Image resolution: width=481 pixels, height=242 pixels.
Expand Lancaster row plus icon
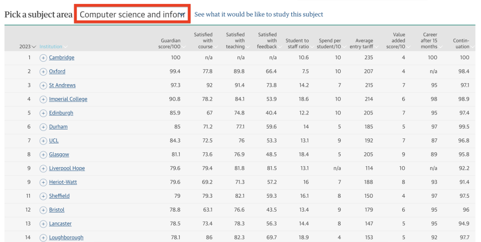click(43, 224)
